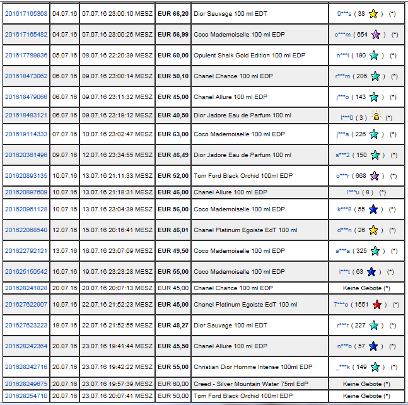
Task: Click end time 07.07.16 23:00:10 MESZ
Action: (117, 13)
